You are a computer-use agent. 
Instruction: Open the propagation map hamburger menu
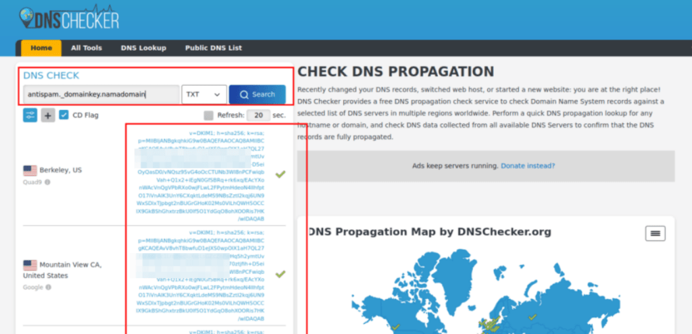coord(656,233)
